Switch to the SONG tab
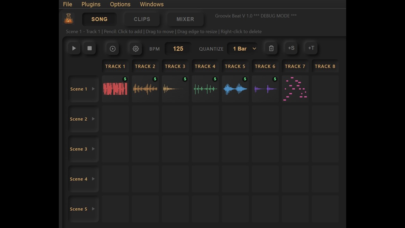405x228 pixels. click(99, 19)
